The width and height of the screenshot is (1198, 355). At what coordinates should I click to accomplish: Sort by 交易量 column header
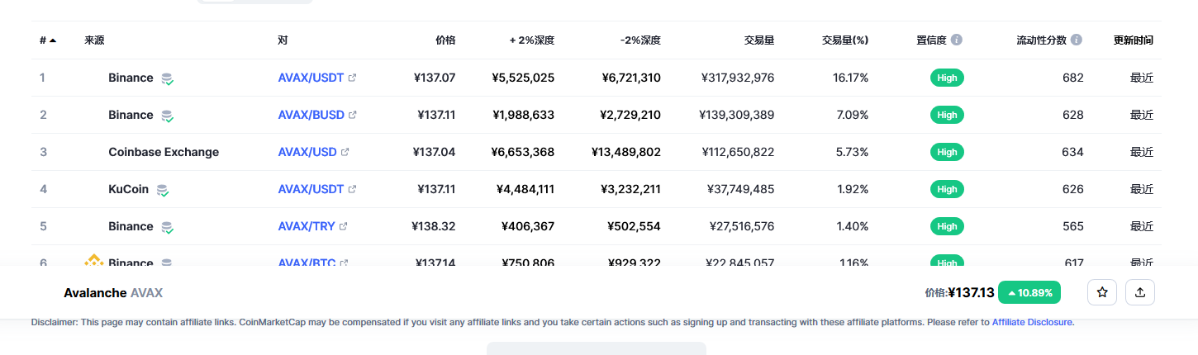point(758,40)
